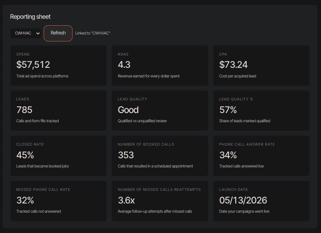
Task: Click 'Cost per acquired lead' description
Action: coord(237,76)
